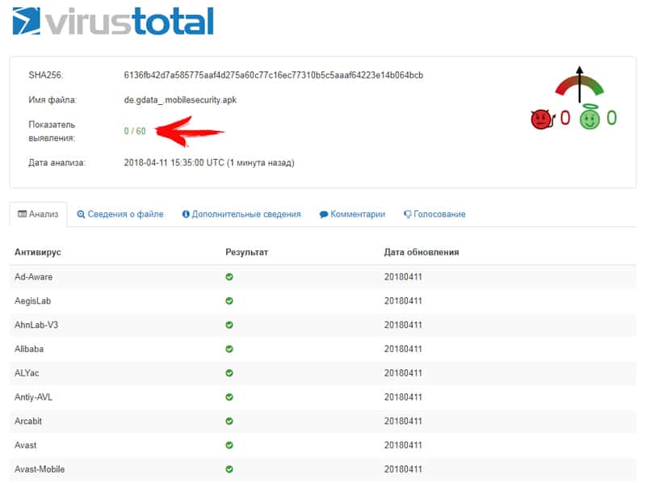This screenshot has height=483, width=646.
Task: Click the Alibaba antivirus name
Action: point(29,349)
